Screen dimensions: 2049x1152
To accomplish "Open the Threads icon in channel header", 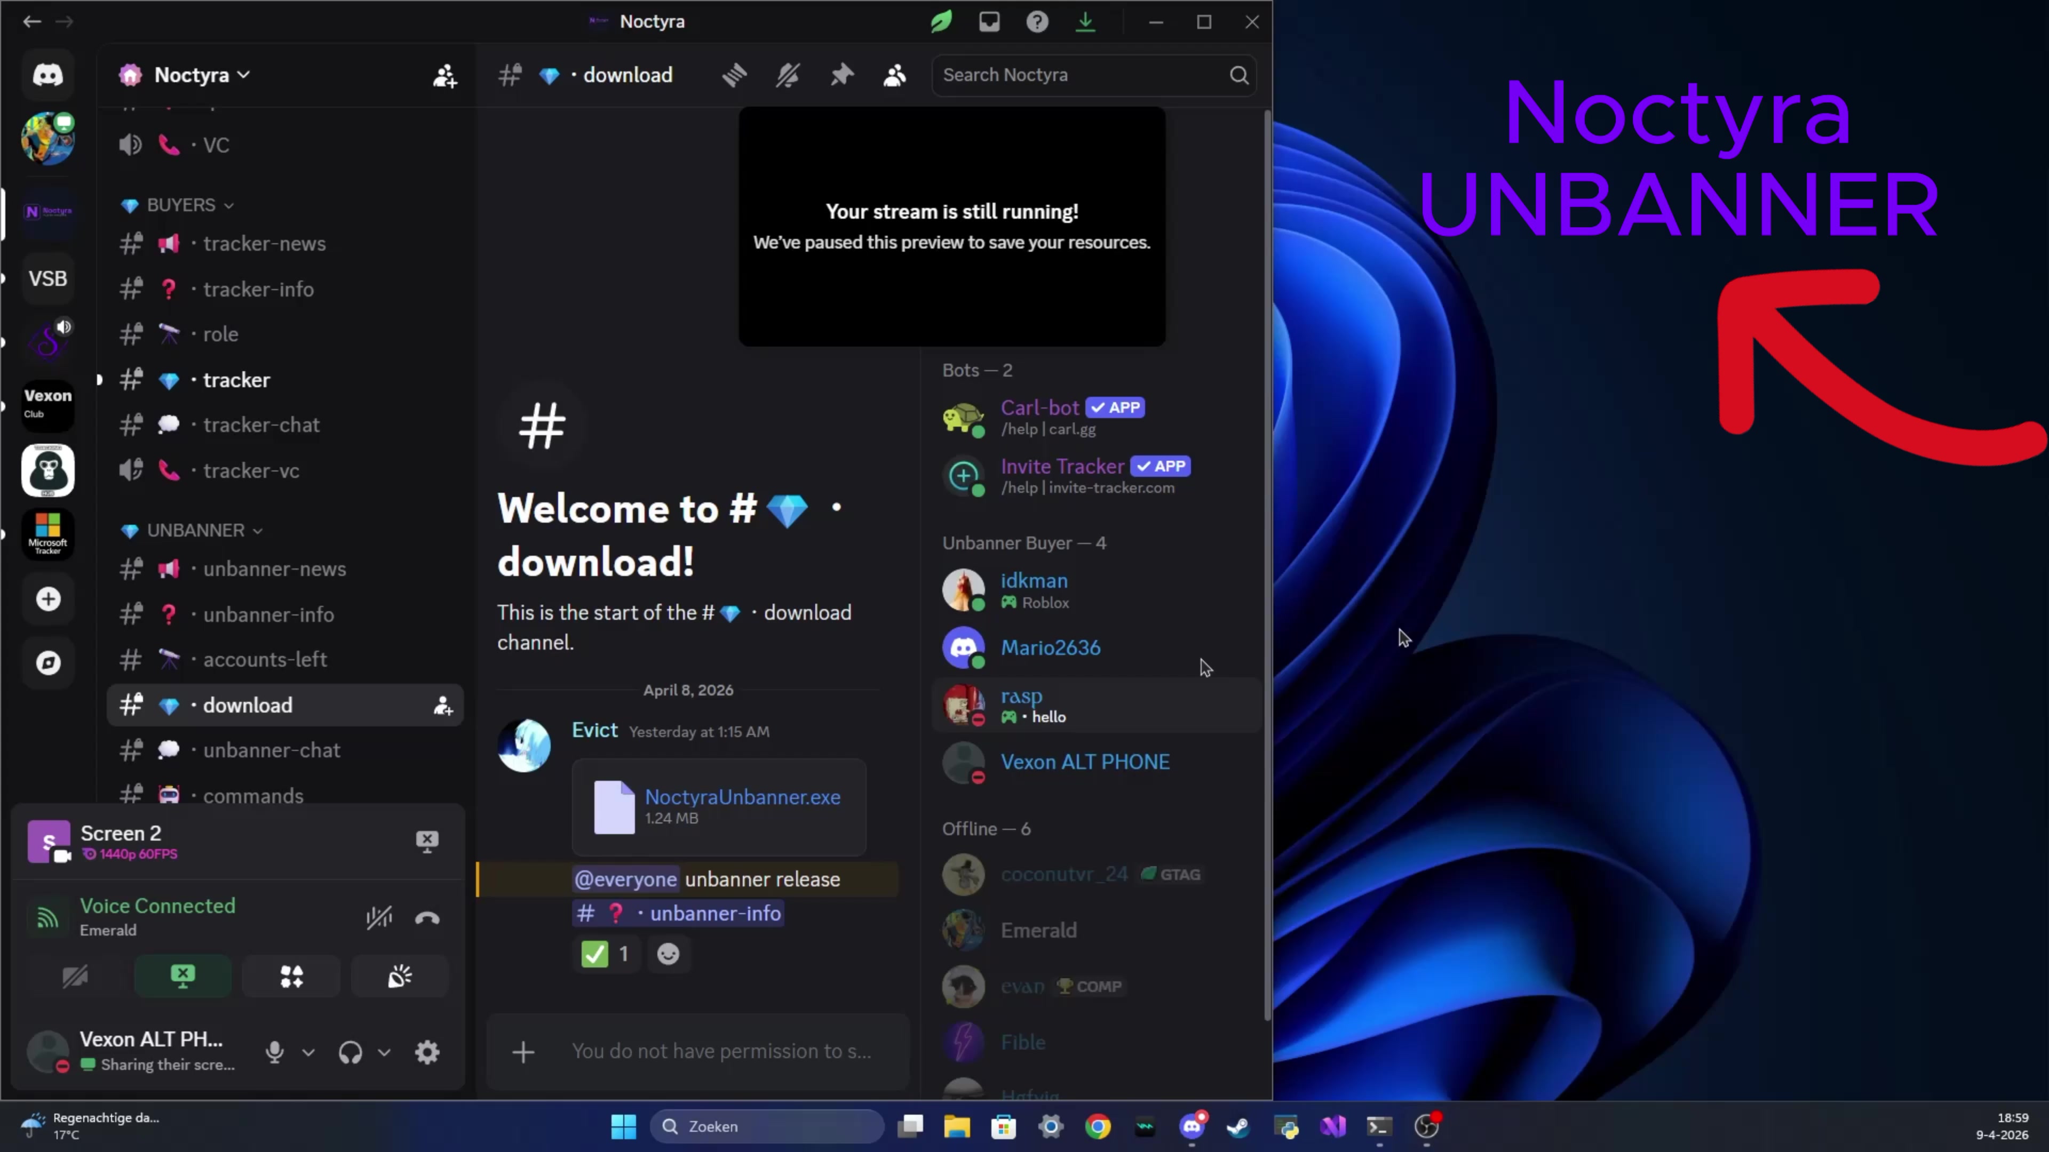I will [734, 75].
